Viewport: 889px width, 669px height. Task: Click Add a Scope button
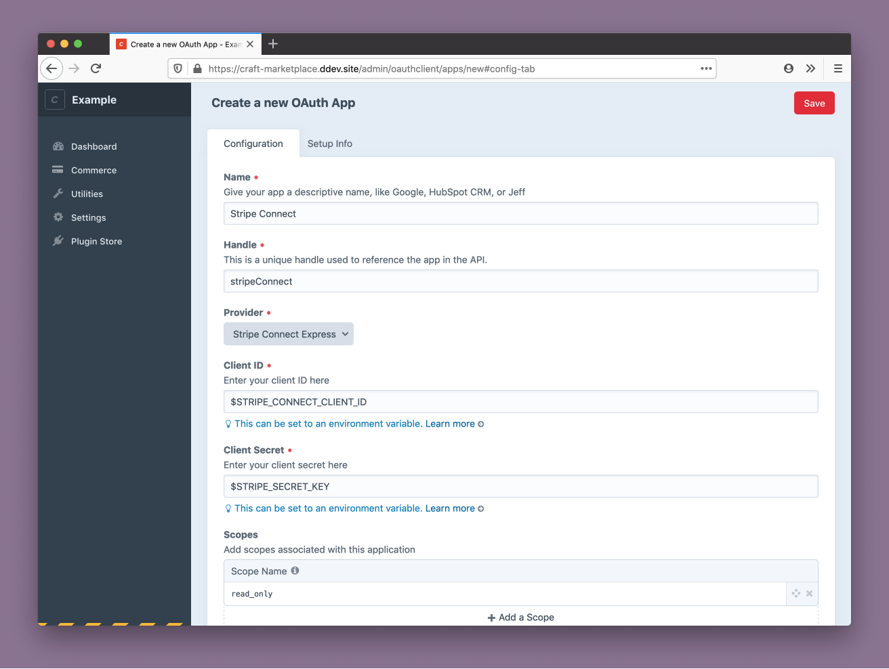[x=521, y=618]
